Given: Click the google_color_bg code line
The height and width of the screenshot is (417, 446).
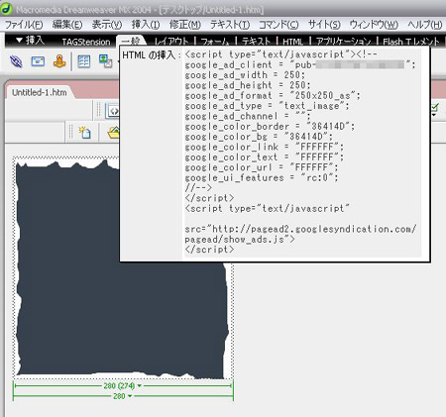Looking at the screenshot, I should click(259, 137).
